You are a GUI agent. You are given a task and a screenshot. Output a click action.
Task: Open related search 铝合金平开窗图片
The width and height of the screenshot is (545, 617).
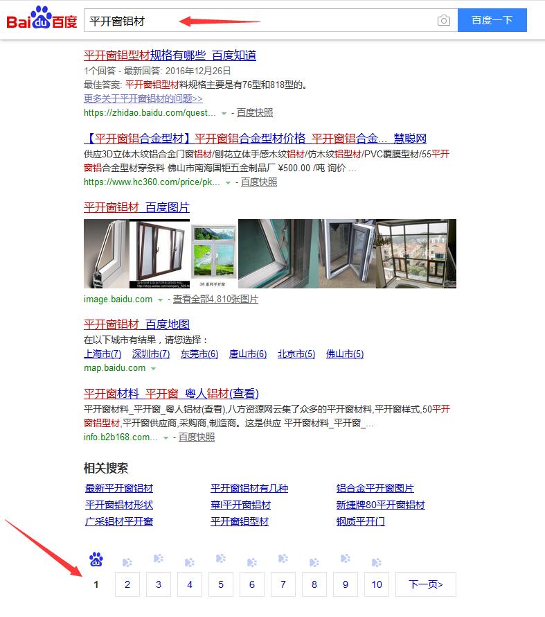(375, 488)
